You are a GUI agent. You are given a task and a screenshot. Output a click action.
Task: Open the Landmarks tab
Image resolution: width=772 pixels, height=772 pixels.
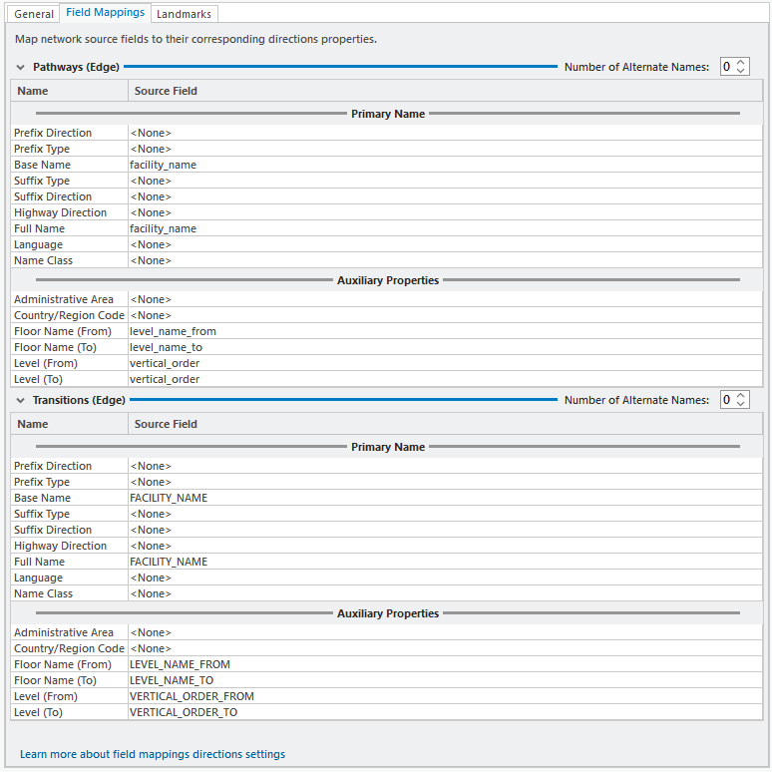pyautogui.click(x=184, y=14)
